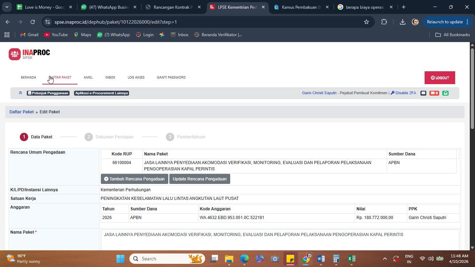Click Disable 2FA key link

click(x=403, y=93)
